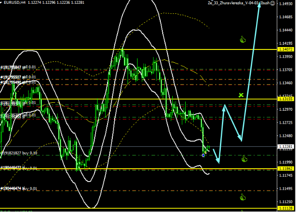Click the thumbs-up icon near the 1.12020 level

(x=243, y=158)
